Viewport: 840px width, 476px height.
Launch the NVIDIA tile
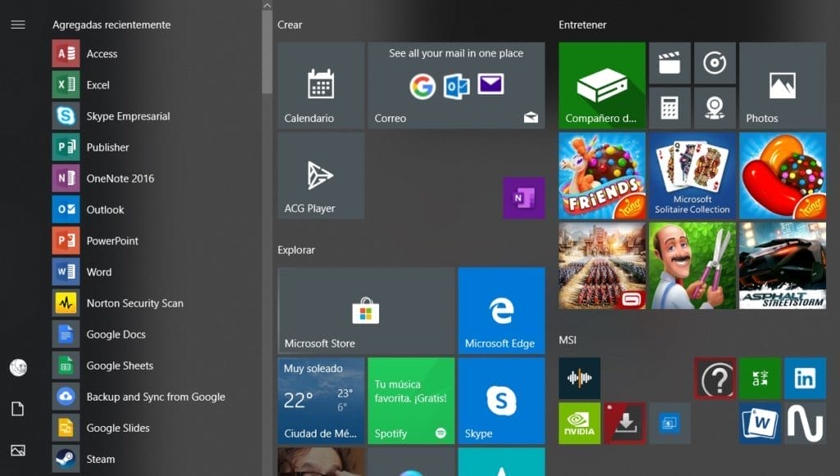tap(579, 424)
